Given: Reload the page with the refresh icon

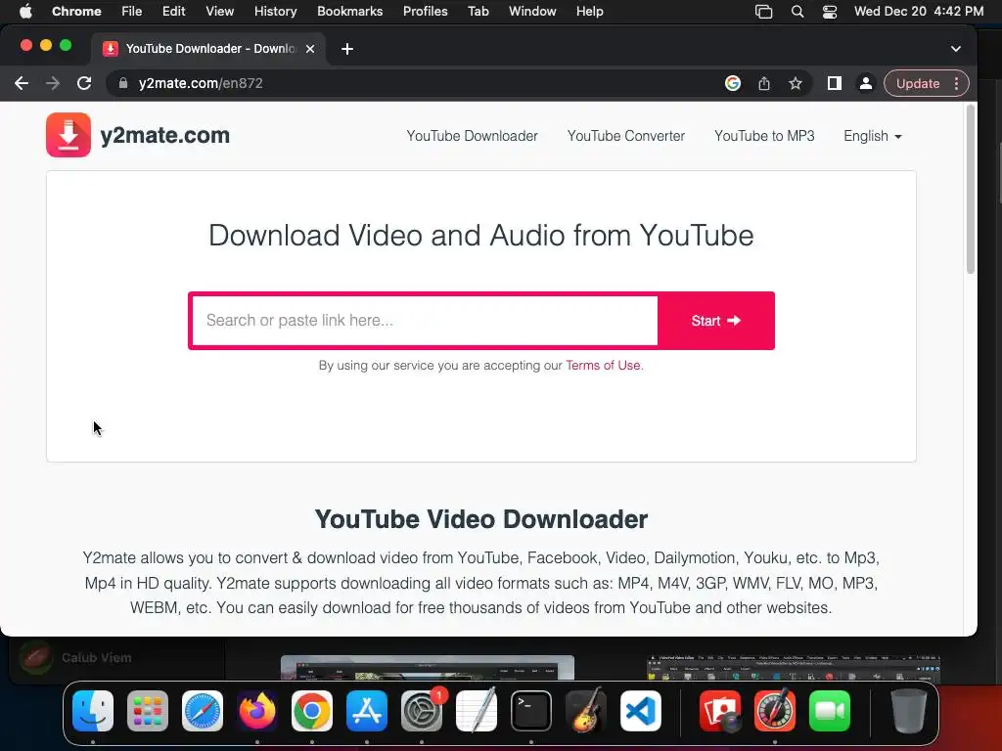Looking at the screenshot, I should point(84,83).
